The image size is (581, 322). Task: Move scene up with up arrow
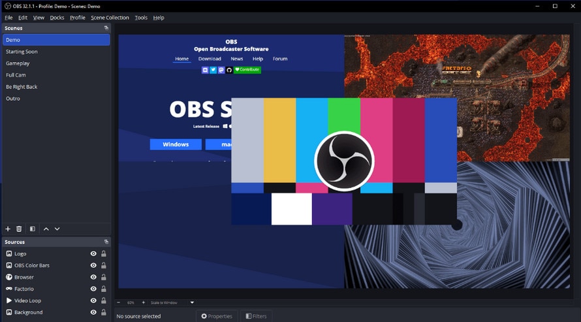[x=46, y=229]
